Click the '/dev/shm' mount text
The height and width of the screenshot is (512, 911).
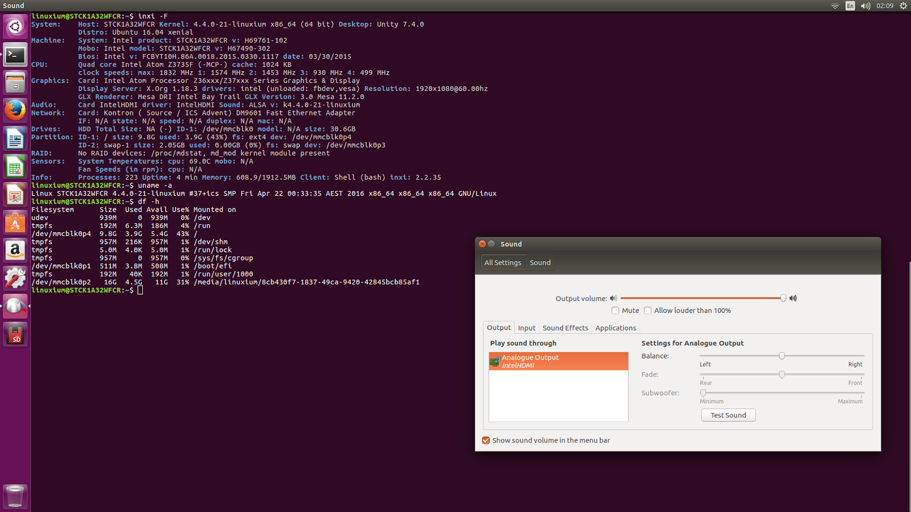211,242
